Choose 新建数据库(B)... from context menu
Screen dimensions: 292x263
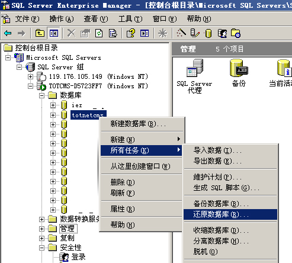[142, 124]
